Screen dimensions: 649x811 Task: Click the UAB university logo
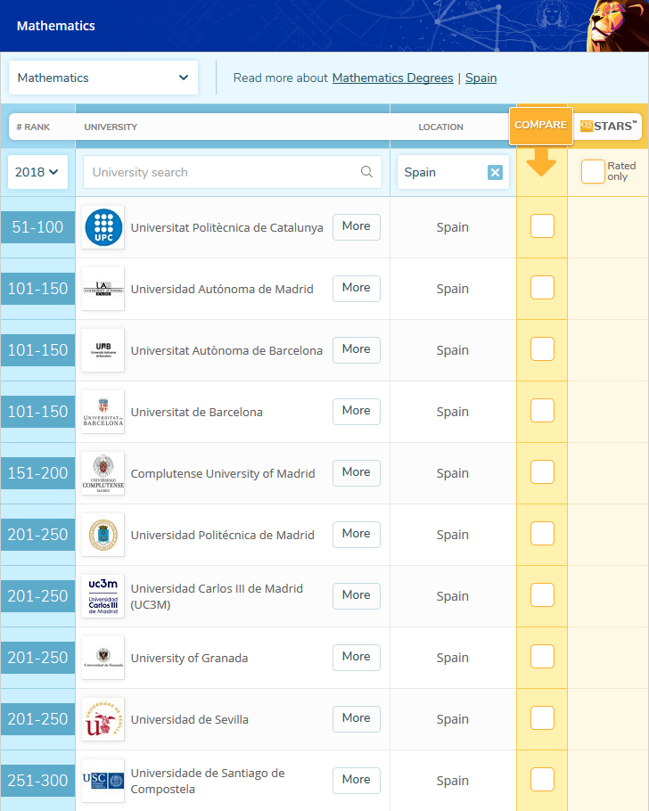pyautogui.click(x=103, y=350)
